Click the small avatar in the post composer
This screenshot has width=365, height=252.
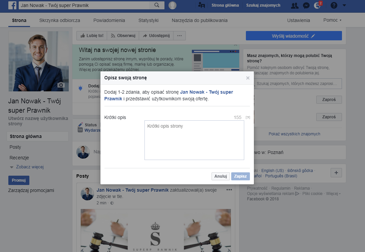click(x=83, y=152)
